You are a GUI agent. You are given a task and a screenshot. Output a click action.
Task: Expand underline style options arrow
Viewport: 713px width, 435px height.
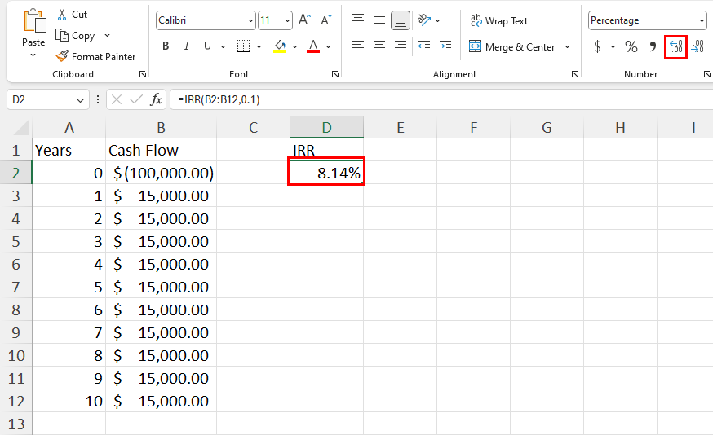223,46
